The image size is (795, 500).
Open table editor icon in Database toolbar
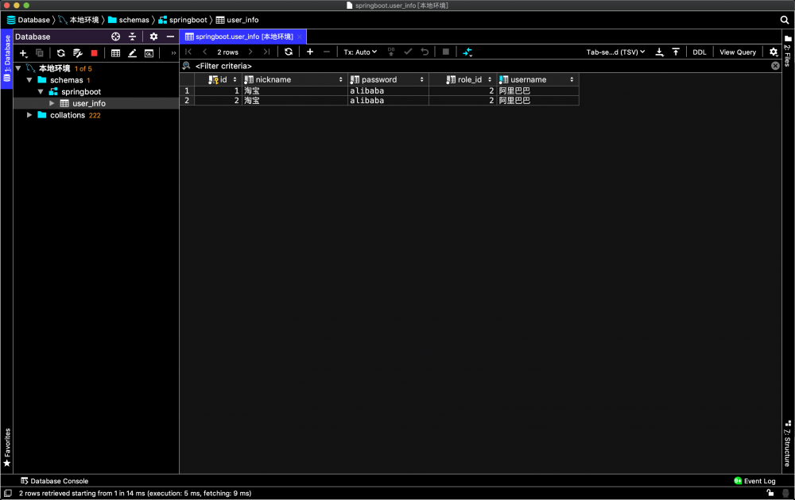115,52
